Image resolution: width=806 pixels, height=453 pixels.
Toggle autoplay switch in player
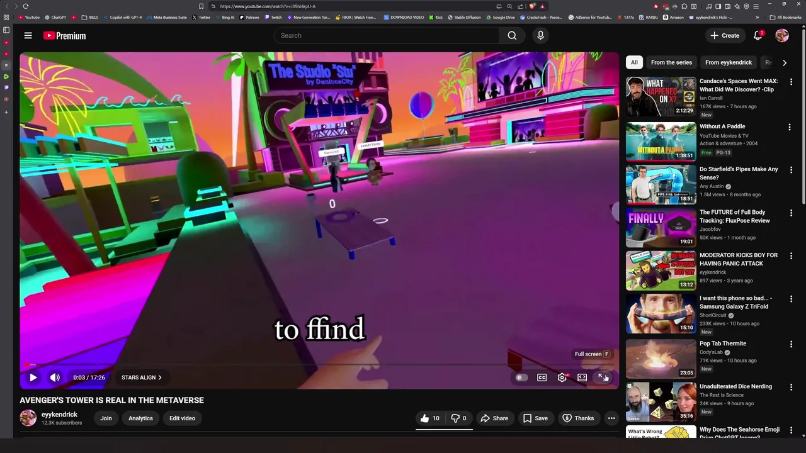[521, 377]
